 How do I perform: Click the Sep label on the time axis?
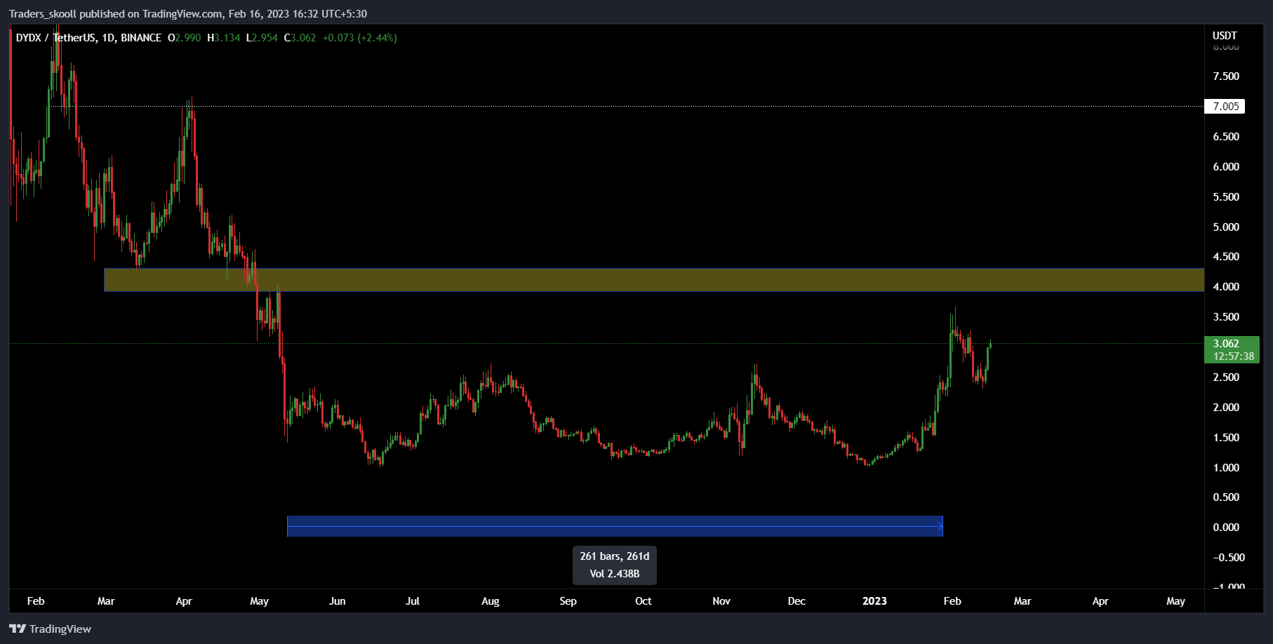pos(568,601)
